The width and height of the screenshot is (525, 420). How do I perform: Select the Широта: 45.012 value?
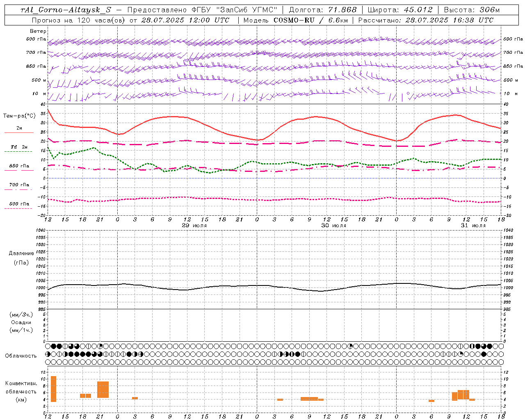coord(400,10)
